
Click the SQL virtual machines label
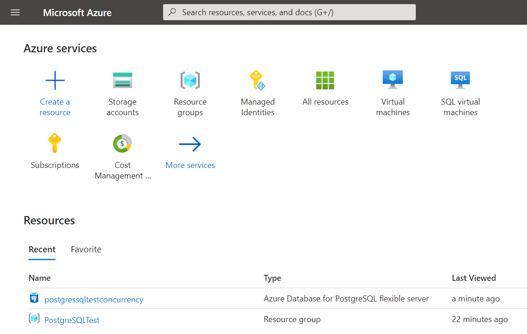click(x=460, y=107)
